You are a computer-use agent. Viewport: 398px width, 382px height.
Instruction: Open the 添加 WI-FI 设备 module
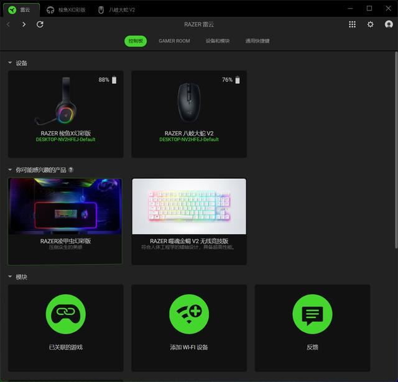tap(189, 314)
